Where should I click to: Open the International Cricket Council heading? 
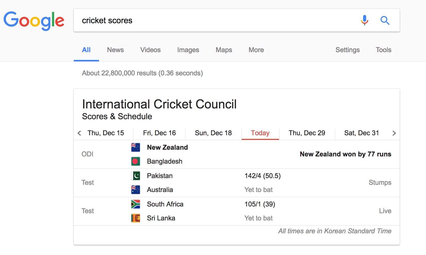[x=159, y=104]
